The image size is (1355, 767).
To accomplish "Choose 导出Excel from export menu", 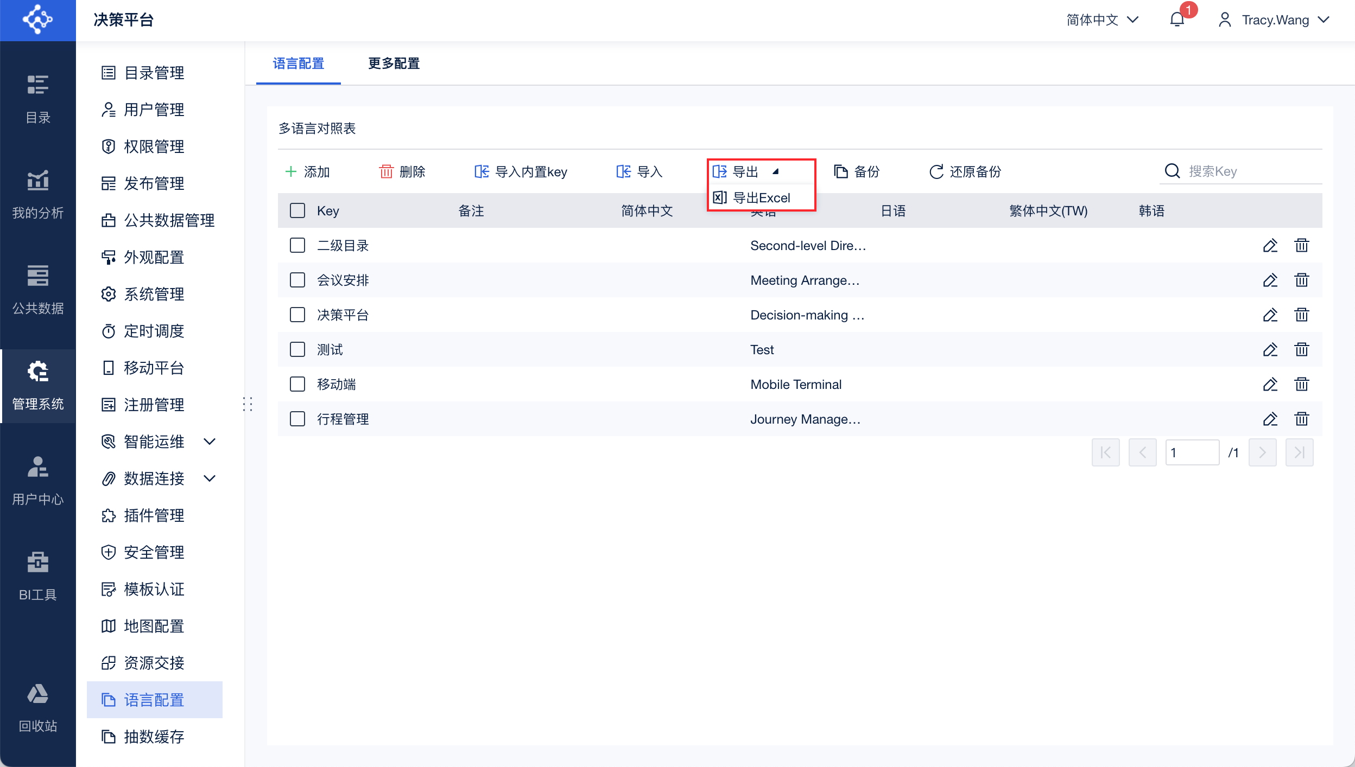I will (x=761, y=198).
